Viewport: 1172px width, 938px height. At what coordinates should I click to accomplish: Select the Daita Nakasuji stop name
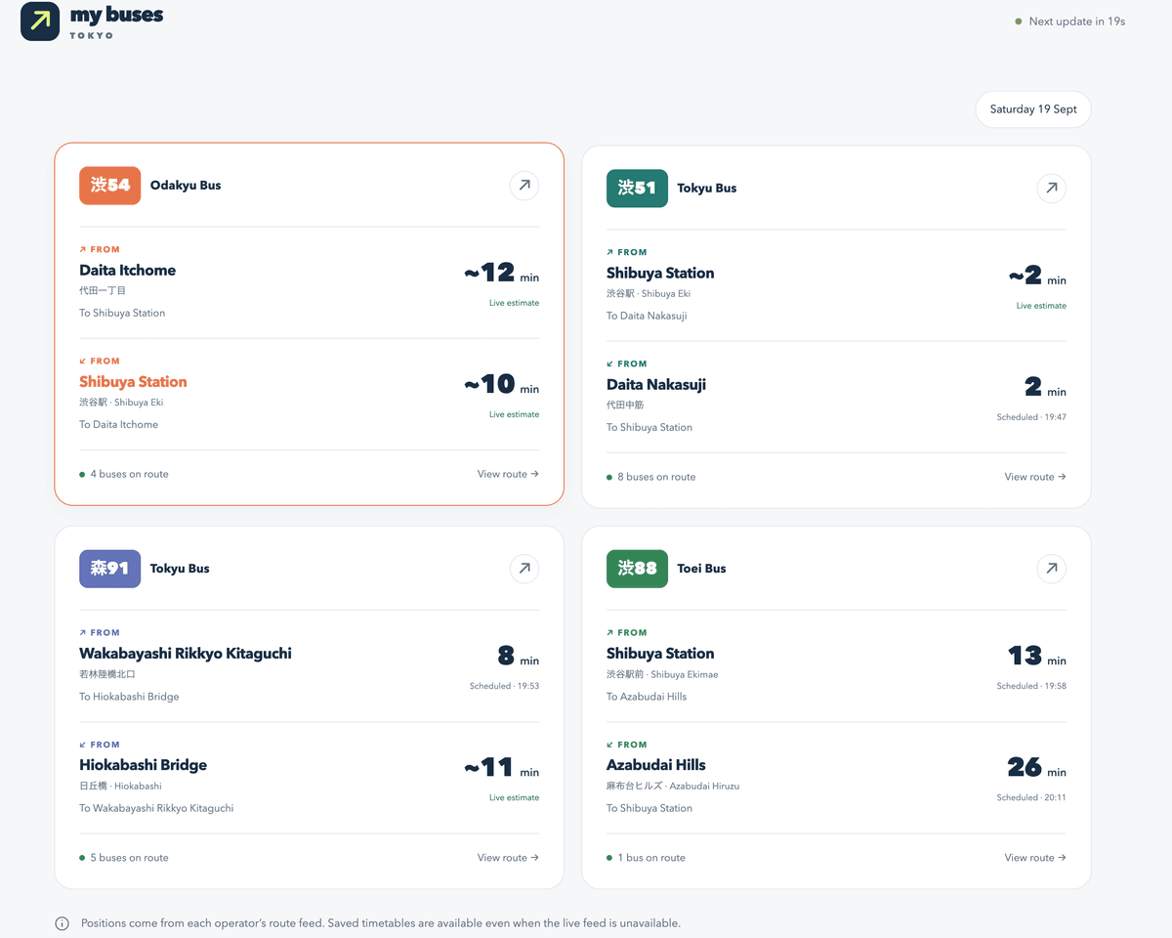pyautogui.click(x=656, y=385)
